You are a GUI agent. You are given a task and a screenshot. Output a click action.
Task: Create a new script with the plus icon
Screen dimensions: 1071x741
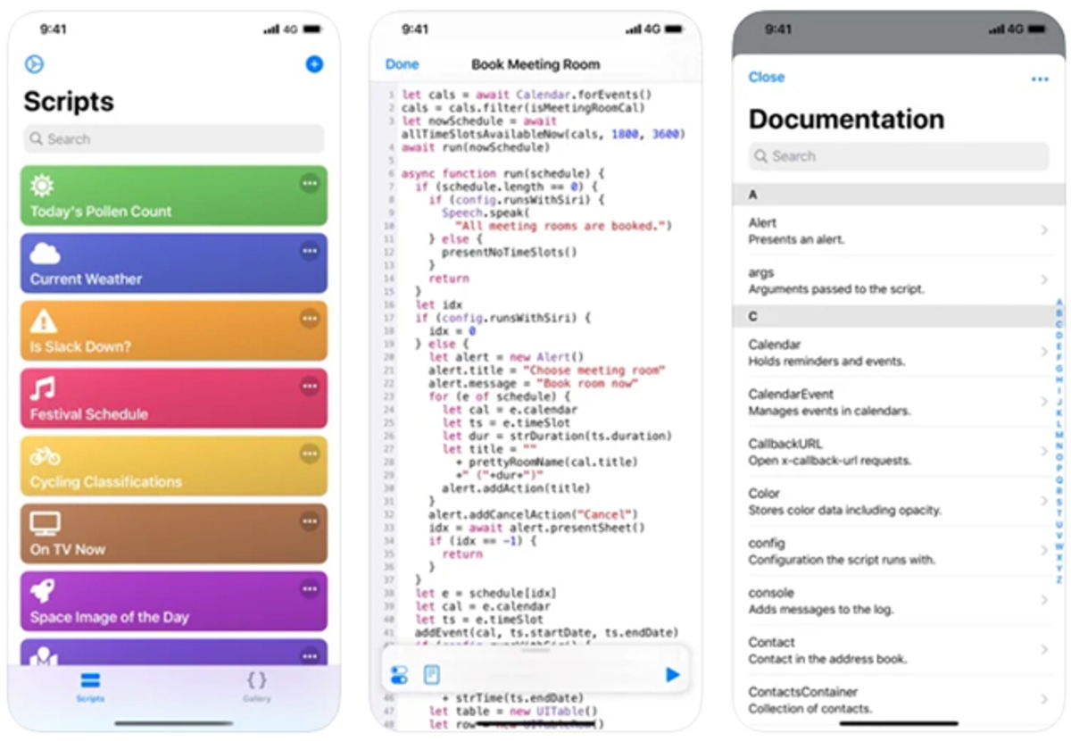(314, 64)
